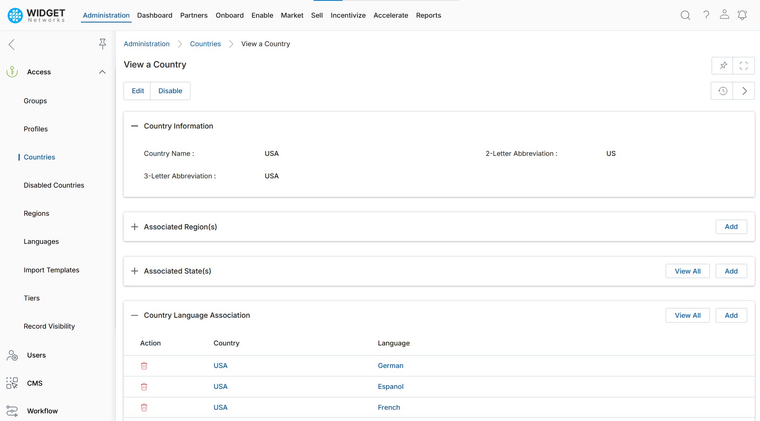Click the history clock icon
760x421 pixels.
point(723,91)
